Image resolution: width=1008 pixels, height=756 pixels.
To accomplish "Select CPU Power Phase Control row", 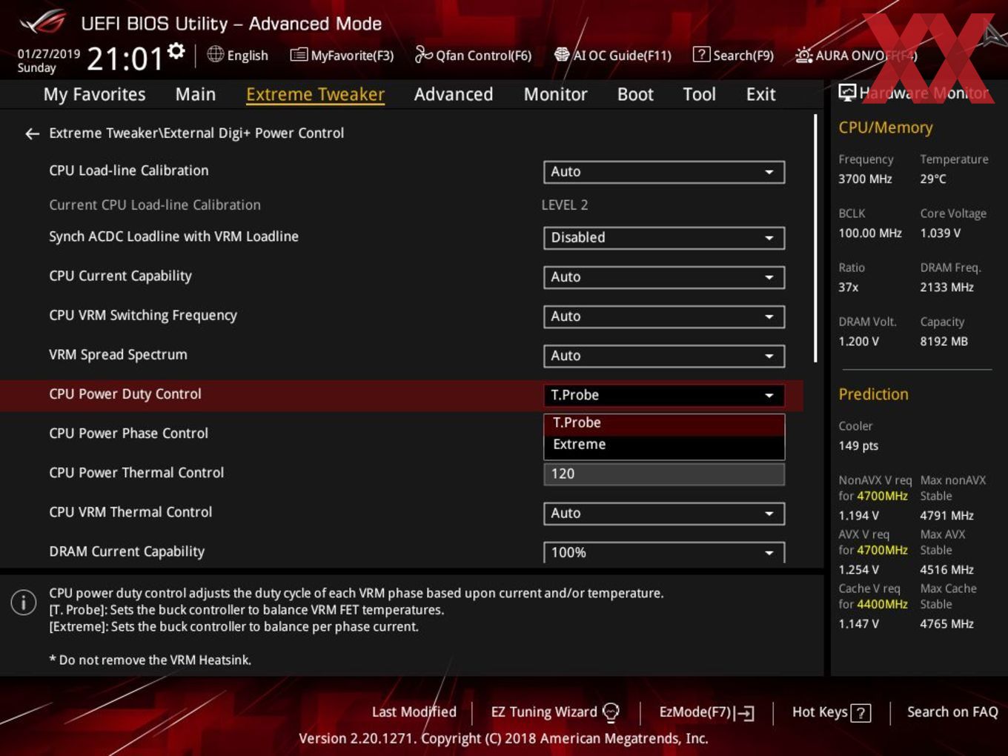I will click(401, 434).
